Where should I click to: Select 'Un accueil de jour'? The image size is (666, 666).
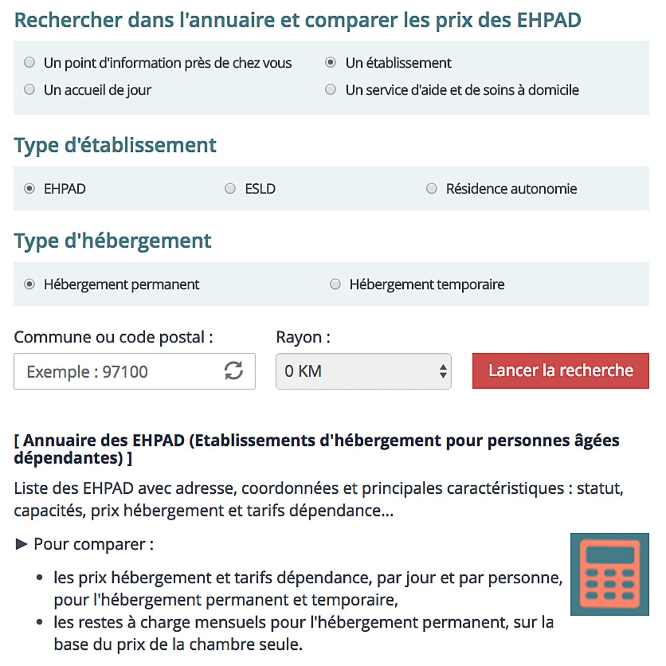tap(29, 89)
